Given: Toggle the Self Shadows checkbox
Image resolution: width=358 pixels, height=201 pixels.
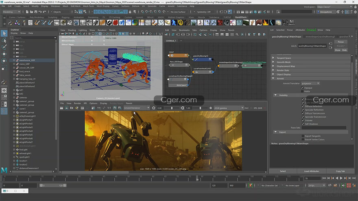Looking at the screenshot, I should [303, 124].
